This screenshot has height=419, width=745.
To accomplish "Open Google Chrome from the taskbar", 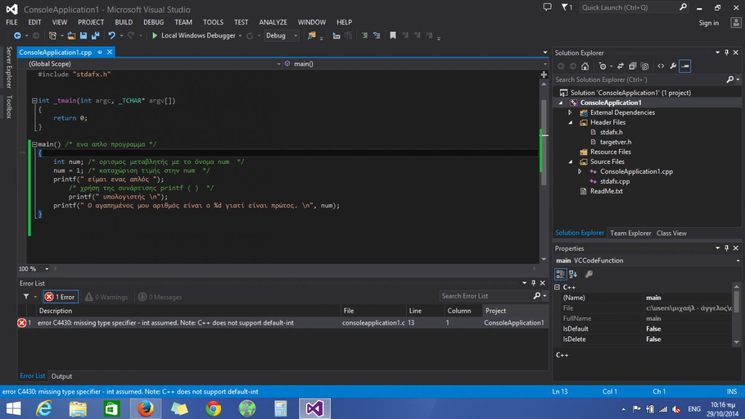I will pos(214,408).
